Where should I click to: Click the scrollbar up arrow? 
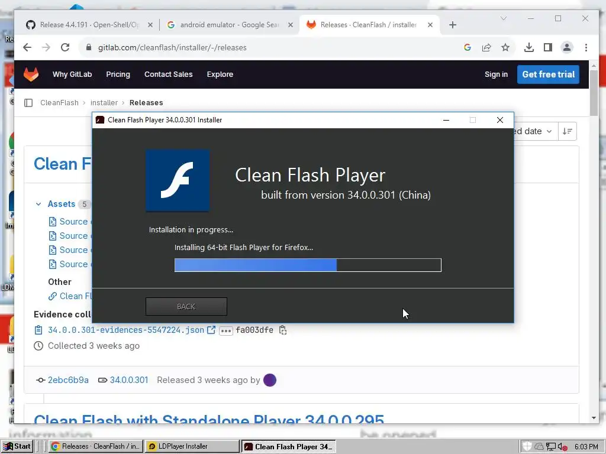click(x=594, y=66)
